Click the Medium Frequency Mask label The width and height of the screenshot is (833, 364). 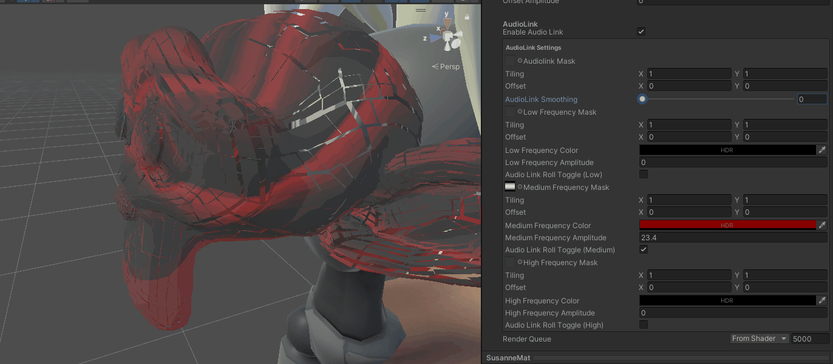point(566,187)
